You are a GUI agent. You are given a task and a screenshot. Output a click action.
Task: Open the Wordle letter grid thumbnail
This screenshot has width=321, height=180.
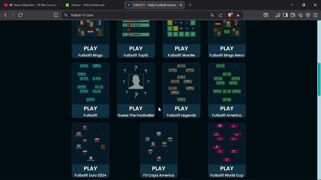point(181,32)
